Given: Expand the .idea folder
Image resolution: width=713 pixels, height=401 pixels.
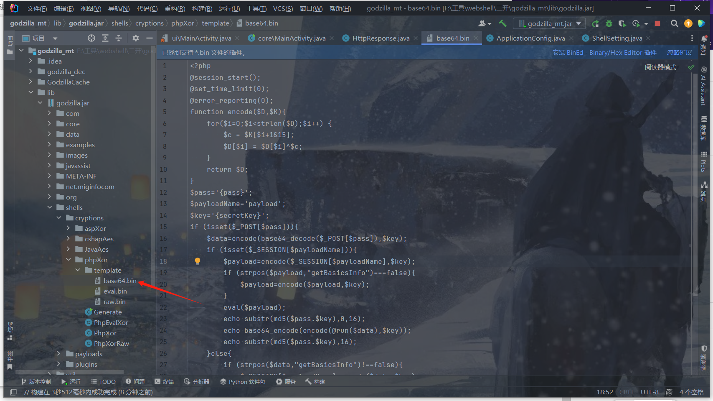Looking at the screenshot, I should pyautogui.click(x=31, y=61).
